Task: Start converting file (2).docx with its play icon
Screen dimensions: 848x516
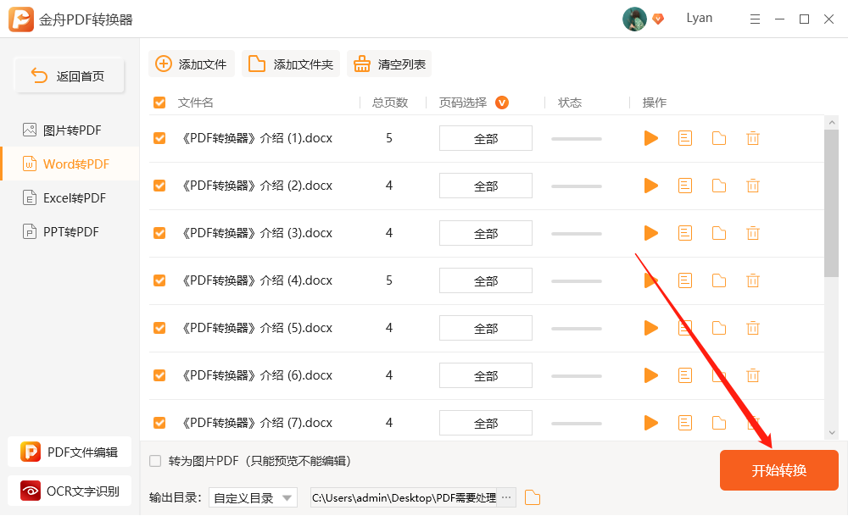Action: (x=651, y=186)
